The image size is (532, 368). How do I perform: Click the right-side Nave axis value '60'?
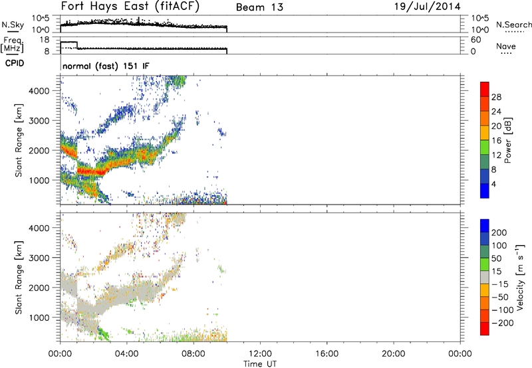(475, 40)
